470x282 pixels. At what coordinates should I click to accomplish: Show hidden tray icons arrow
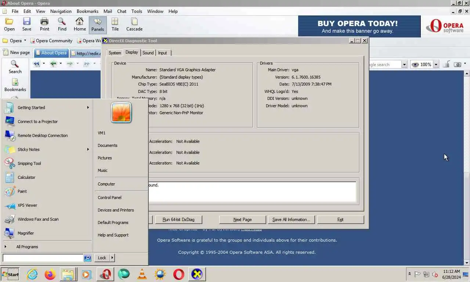coord(409,274)
